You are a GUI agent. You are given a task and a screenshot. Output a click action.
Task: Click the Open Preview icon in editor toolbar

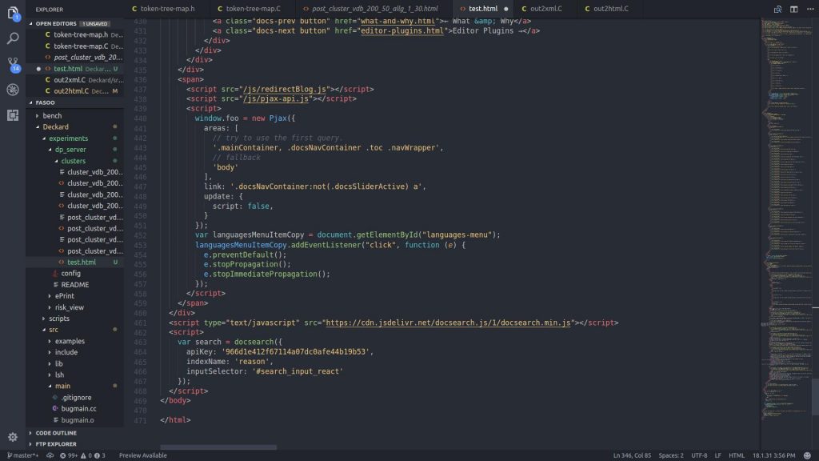coord(777,9)
